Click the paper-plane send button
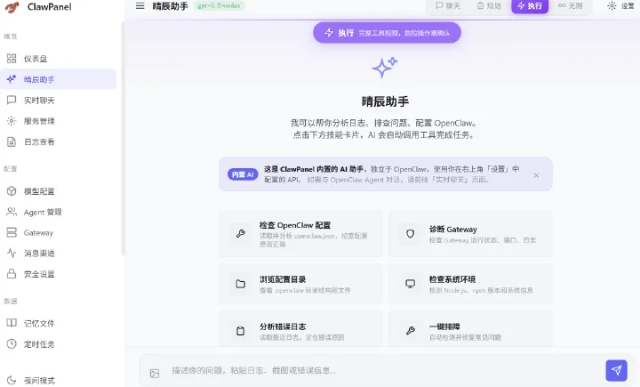 (616, 370)
